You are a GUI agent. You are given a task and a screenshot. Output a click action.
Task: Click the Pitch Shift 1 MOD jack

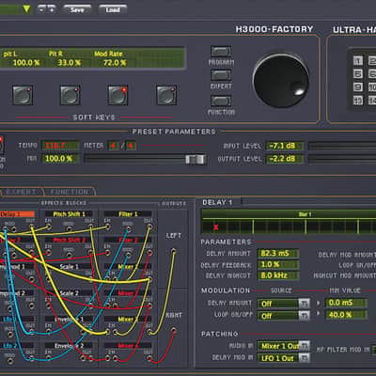(x=69, y=228)
